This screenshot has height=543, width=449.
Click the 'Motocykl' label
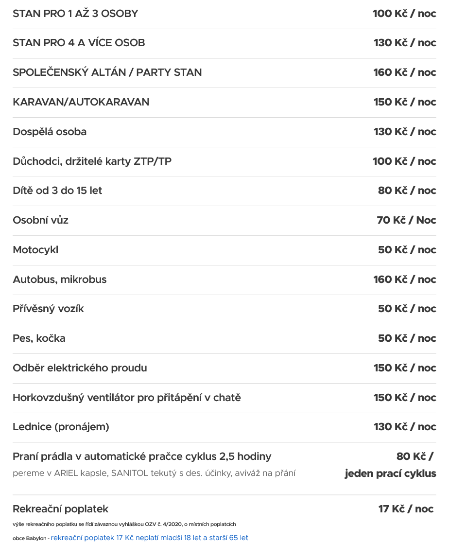point(35,250)
